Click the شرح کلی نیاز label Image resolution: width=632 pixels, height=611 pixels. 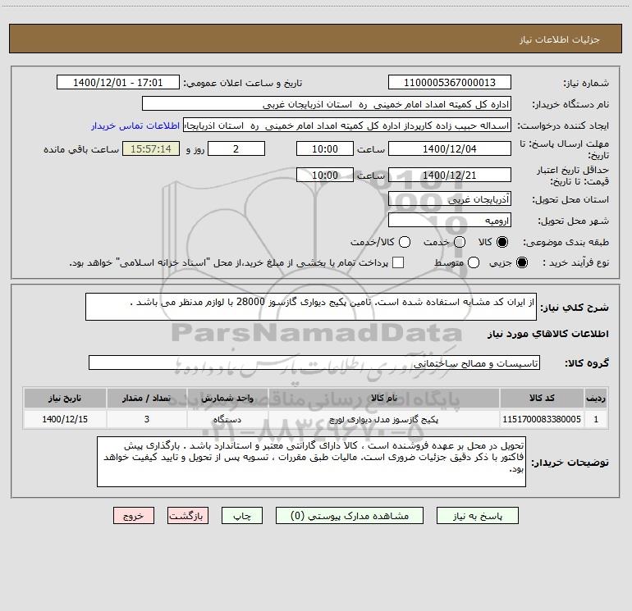pyautogui.click(x=575, y=308)
